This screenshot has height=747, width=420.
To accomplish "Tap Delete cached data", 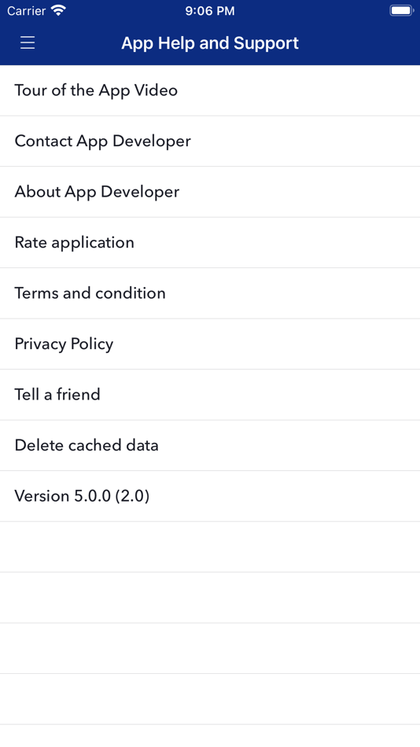I will point(210,445).
